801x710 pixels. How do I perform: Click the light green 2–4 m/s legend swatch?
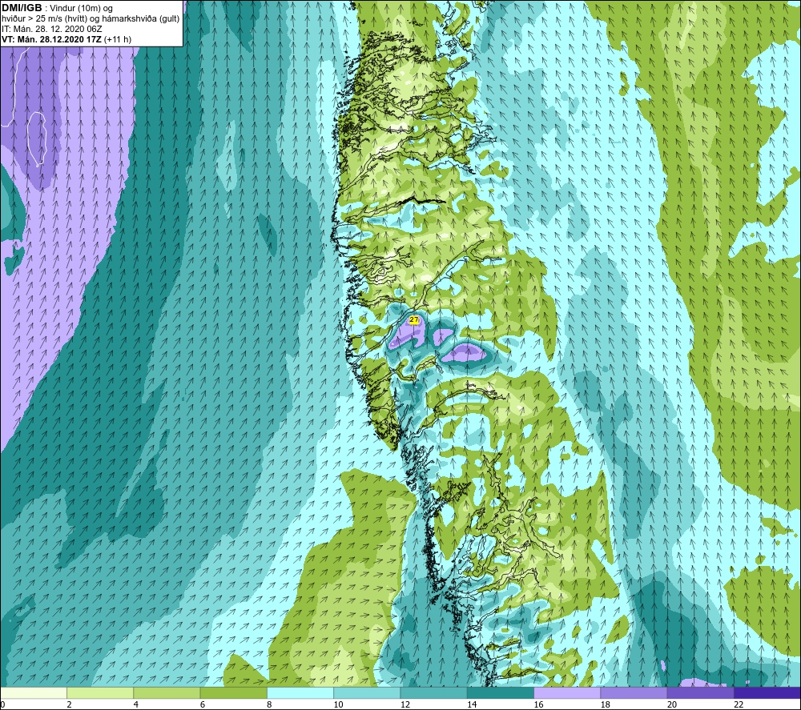[x=100, y=692]
